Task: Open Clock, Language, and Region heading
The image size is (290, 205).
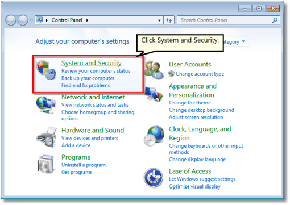Action: [x=200, y=133]
